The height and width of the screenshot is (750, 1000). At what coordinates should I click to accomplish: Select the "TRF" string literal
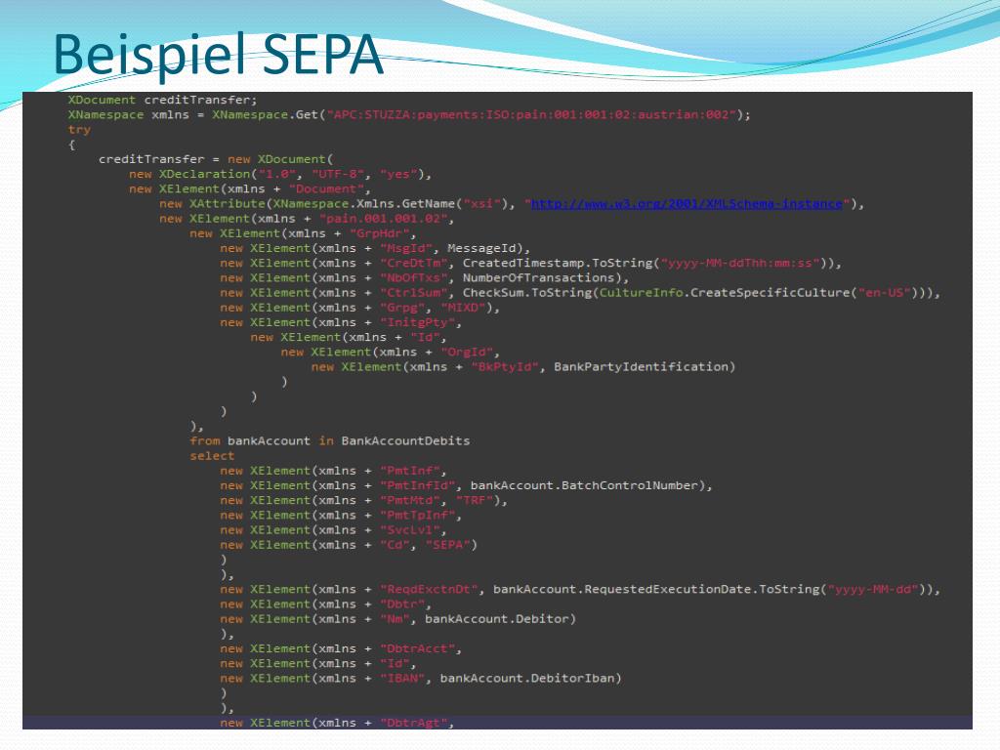pyautogui.click(x=475, y=501)
